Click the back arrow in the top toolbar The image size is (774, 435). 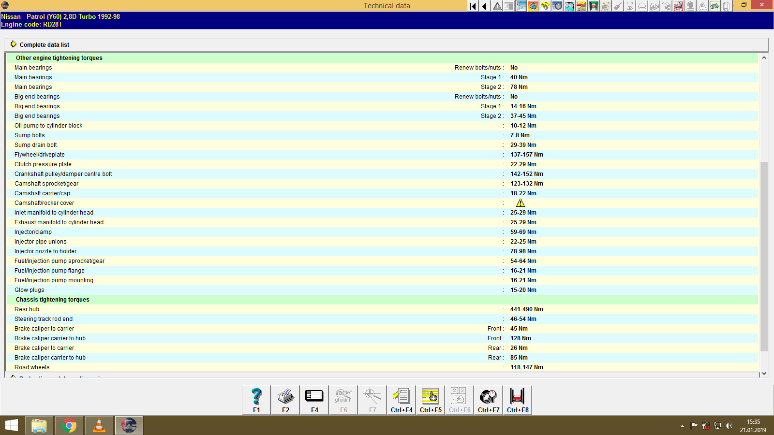[x=484, y=6]
